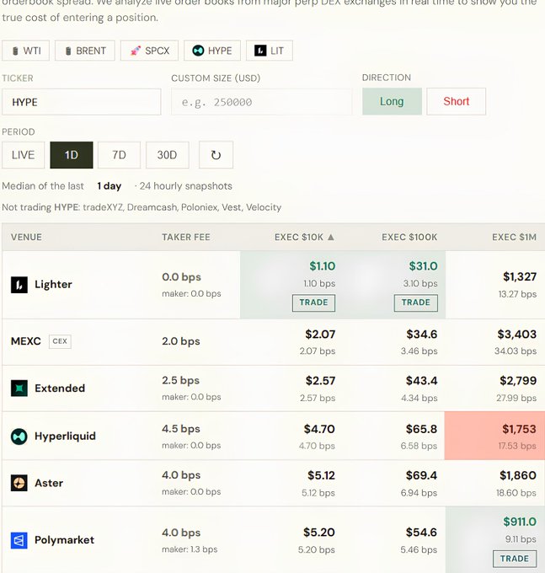Click Extended's $43.4 exec value

coord(421,381)
